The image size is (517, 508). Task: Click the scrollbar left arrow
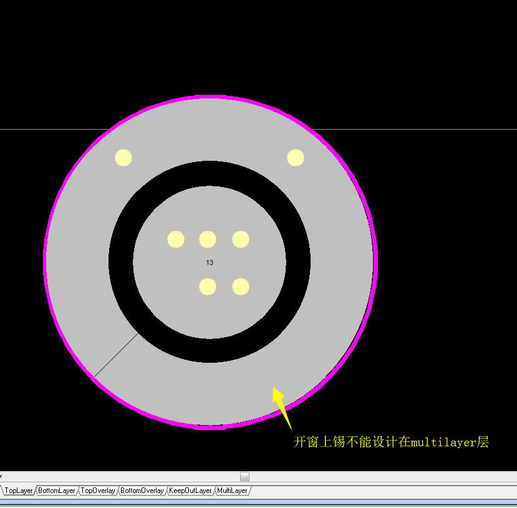tap(2, 476)
